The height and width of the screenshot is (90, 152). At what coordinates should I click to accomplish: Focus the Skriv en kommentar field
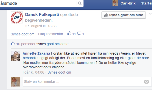(87, 82)
